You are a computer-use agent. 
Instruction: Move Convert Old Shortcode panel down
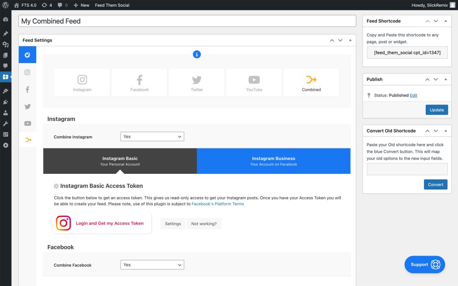coord(436,131)
